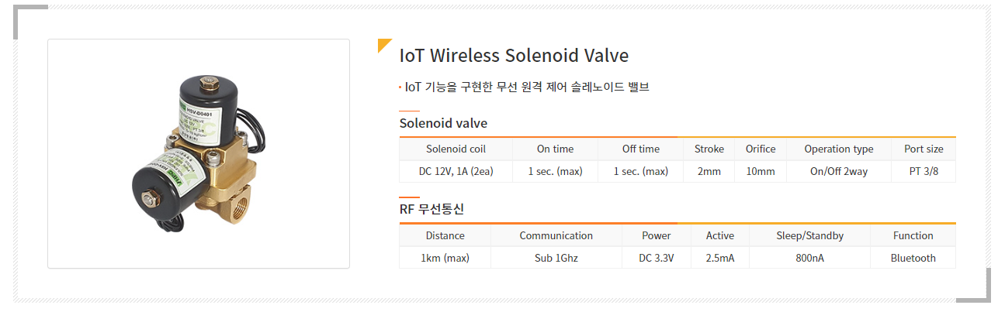Select the Communication column header

tap(556, 235)
